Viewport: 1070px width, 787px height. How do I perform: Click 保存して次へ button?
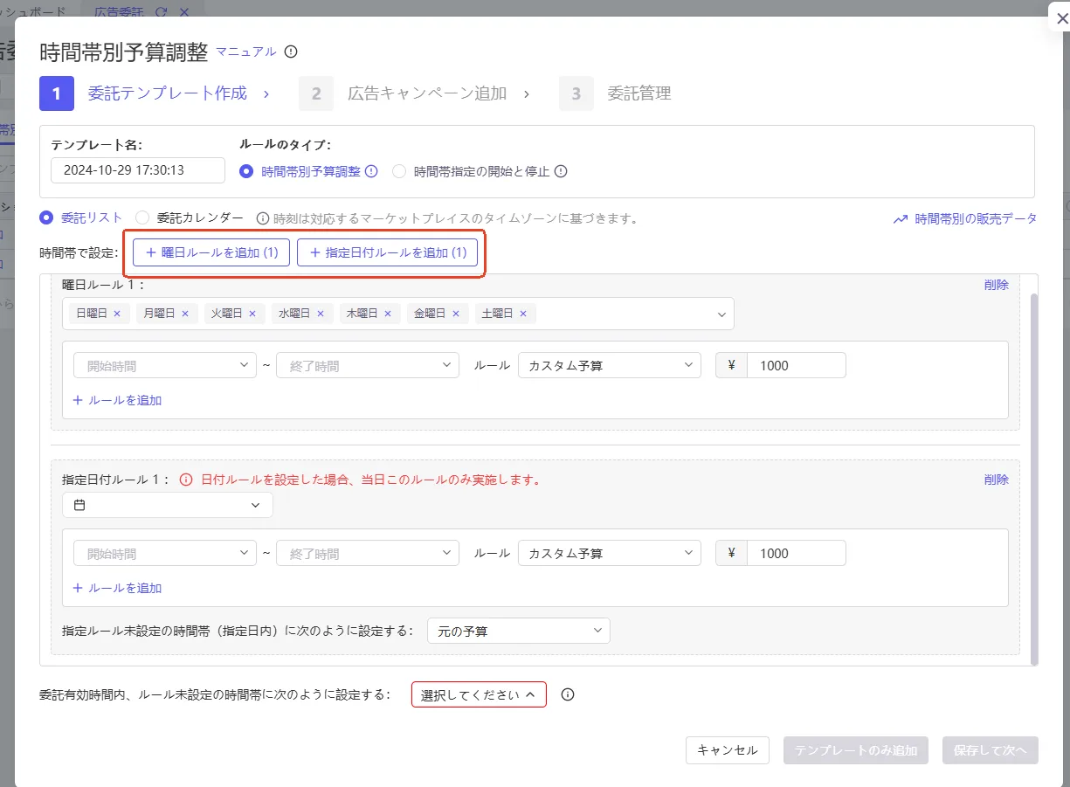991,750
